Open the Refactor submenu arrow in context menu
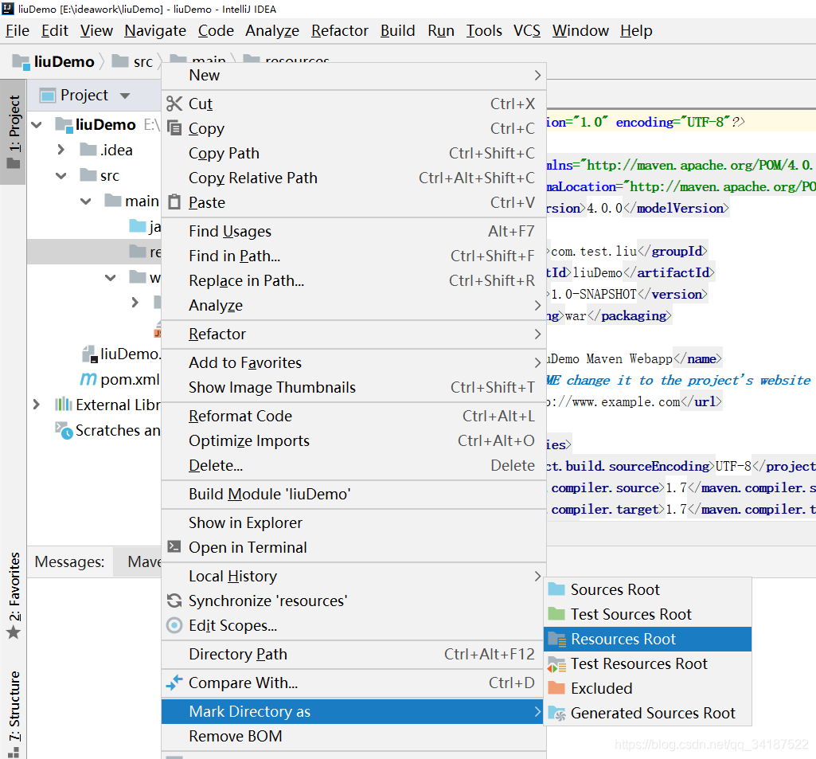Screen dimensions: 816x759 537,335
